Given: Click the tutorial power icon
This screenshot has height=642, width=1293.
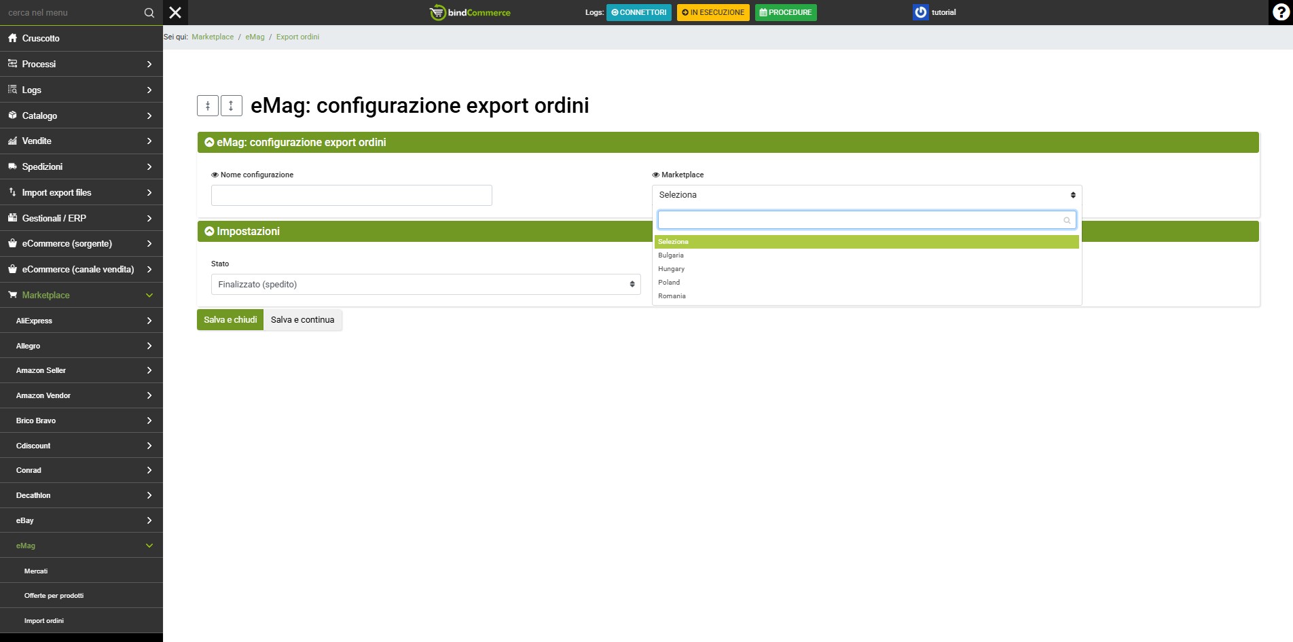Looking at the screenshot, I should tap(920, 12).
